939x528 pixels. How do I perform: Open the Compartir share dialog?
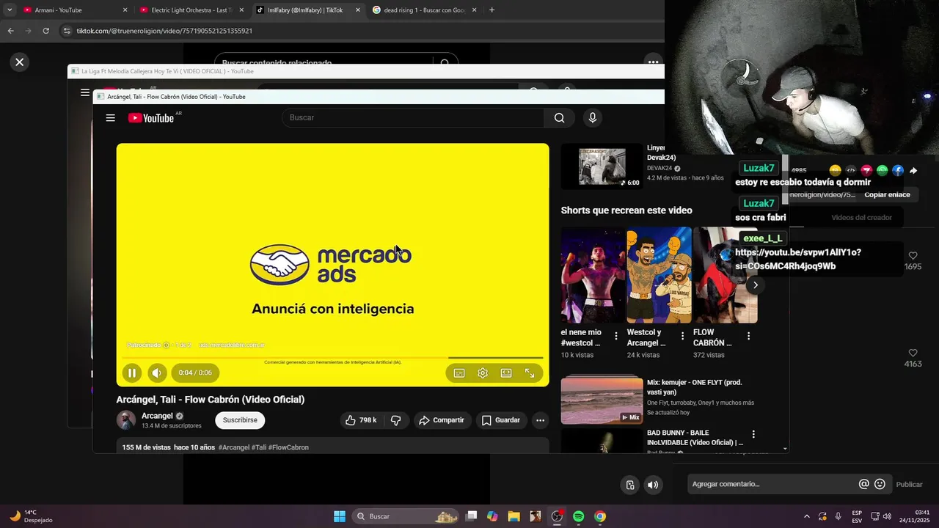click(442, 420)
